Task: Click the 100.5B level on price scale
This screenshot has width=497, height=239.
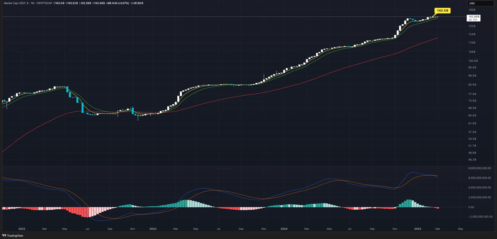Action: coord(473,61)
